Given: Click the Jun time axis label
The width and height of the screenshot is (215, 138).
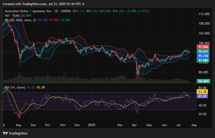Looking at the screenshot, I should (164, 125).
